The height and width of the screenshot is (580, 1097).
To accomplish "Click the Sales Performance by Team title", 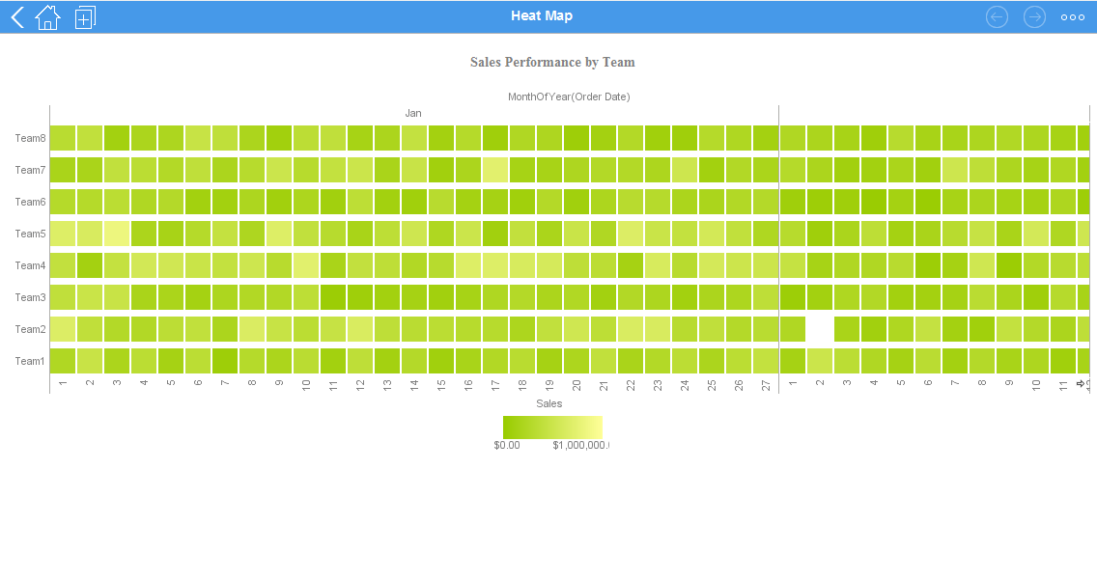I will point(552,62).
